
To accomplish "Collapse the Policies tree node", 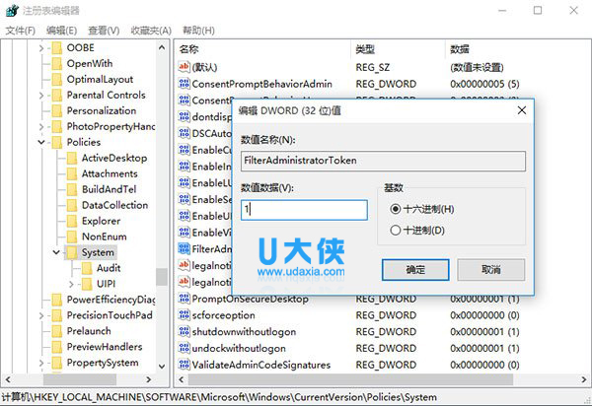I will [x=40, y=142].
